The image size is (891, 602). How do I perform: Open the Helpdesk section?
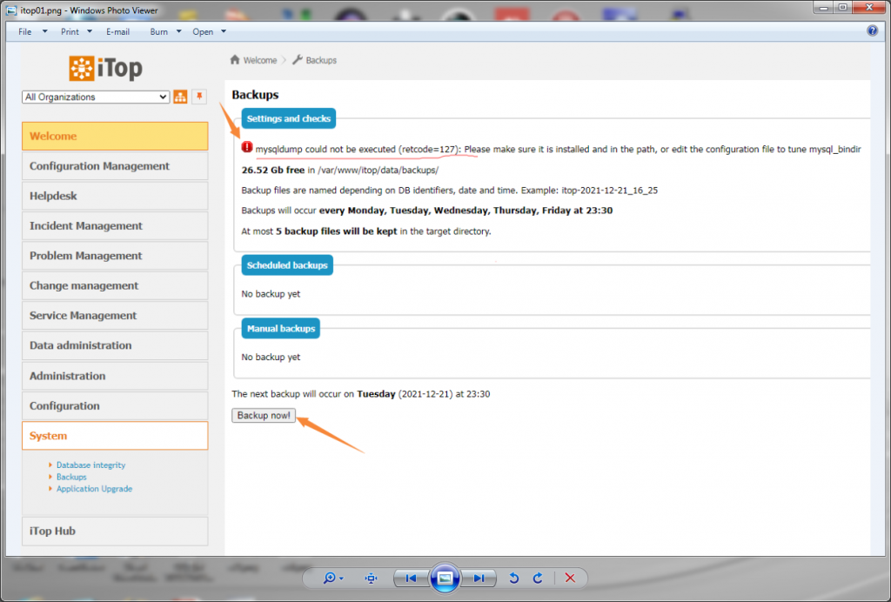point(115,196)
